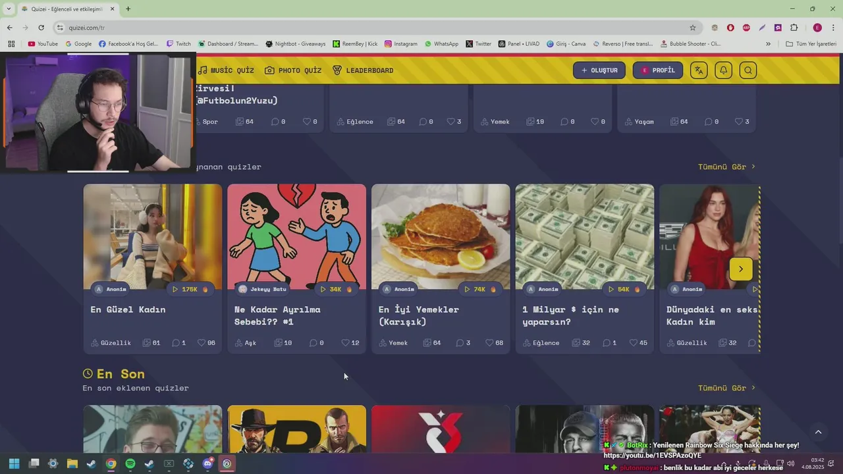
Task: Like the Ne Kadar Ayrılma Sebebi quiz
Action: pyautogui.click(x=350, y=343)
